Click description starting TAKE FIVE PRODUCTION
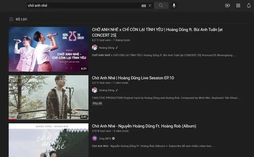 pyautogui.click(x=166, y=98)
